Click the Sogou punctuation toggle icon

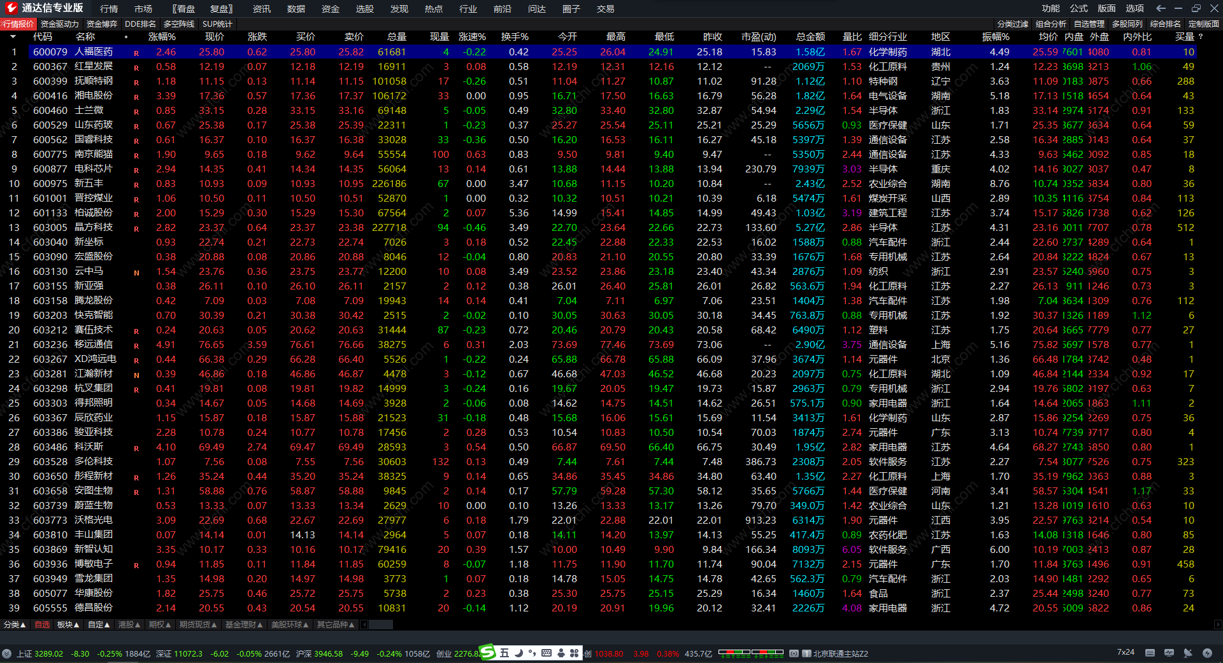point(532,653)
